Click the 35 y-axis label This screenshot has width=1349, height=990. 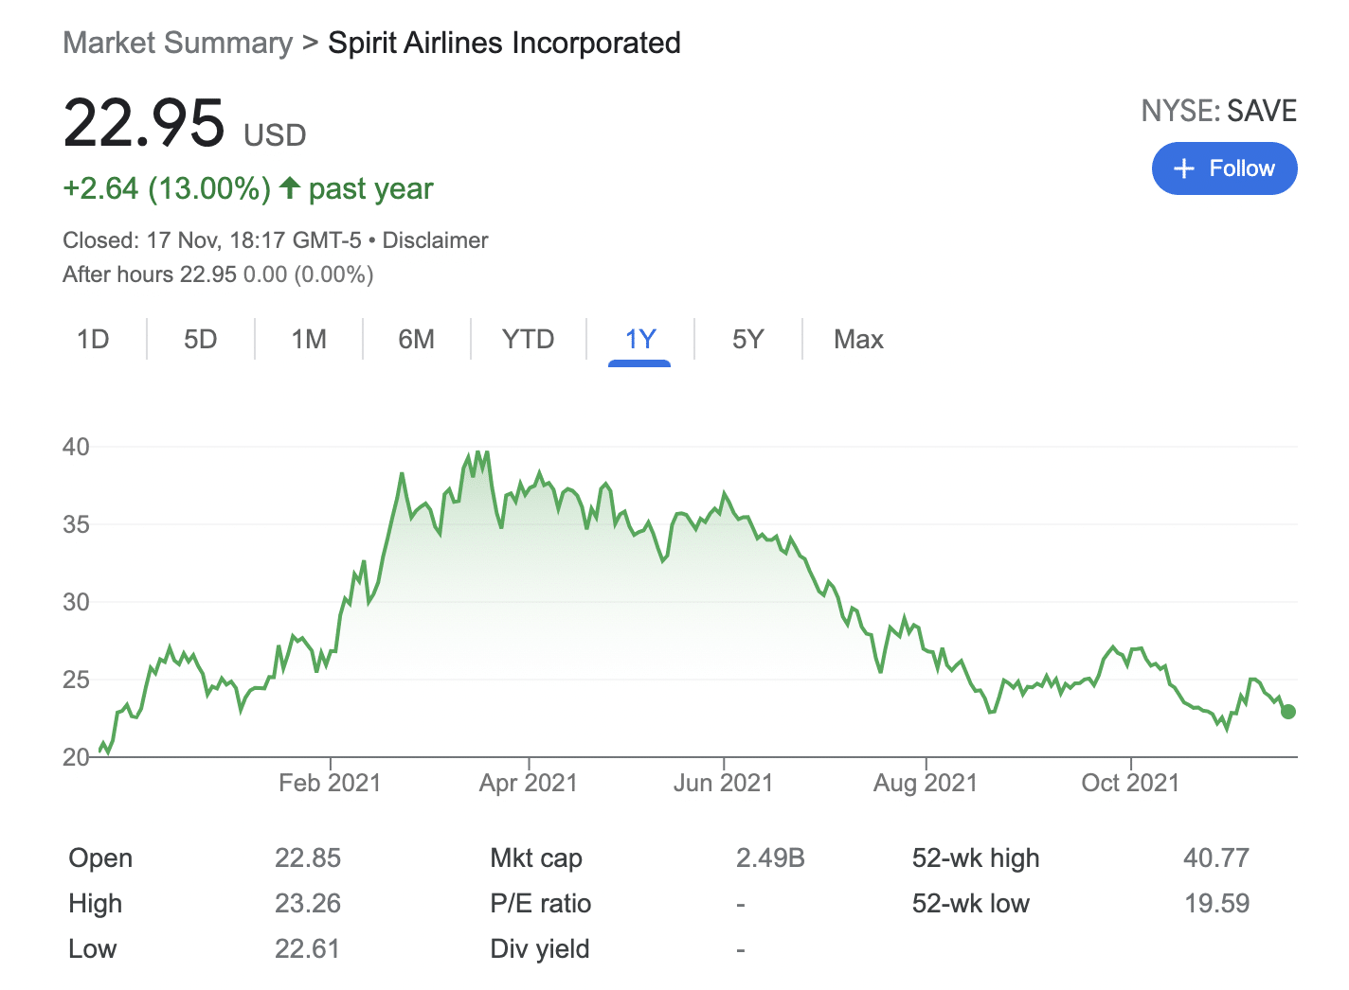(76, 524)
